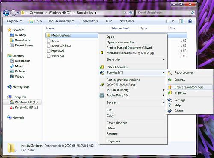Click the Open toolbar button
This screenshot has height=158, width=214.
[36, 21]
